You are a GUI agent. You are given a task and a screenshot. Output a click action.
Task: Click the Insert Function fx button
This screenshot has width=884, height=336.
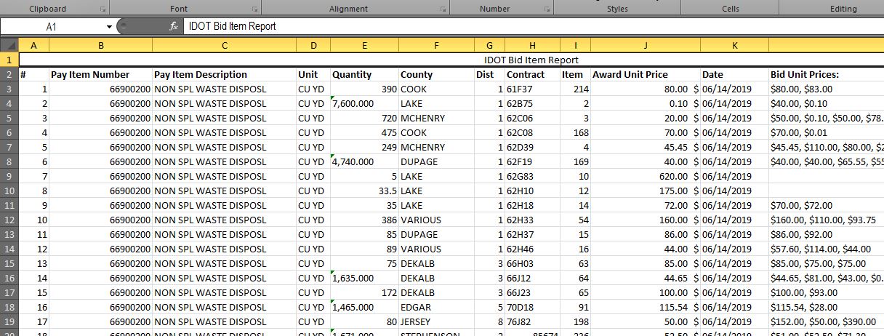(x=174, y=26)
